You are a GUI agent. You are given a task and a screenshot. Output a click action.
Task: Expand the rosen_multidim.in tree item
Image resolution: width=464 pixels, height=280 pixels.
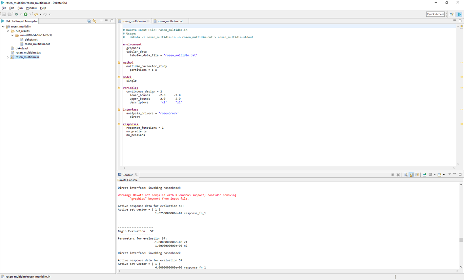pyautogui.click(x=7, y=57)
